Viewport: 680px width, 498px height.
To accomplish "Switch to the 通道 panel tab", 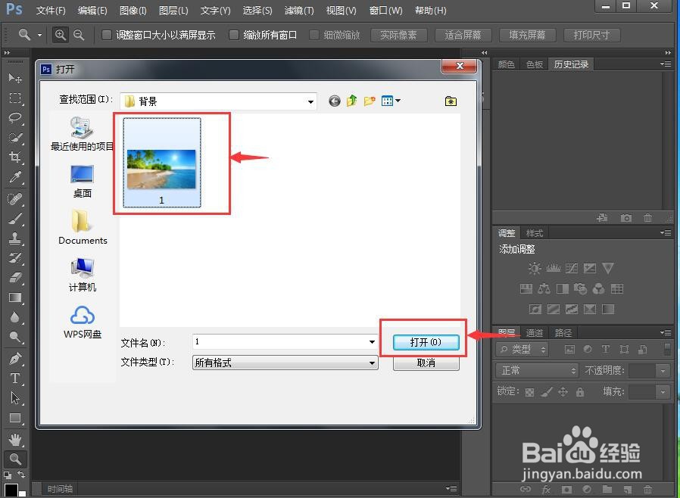I will tap(534, 332).
